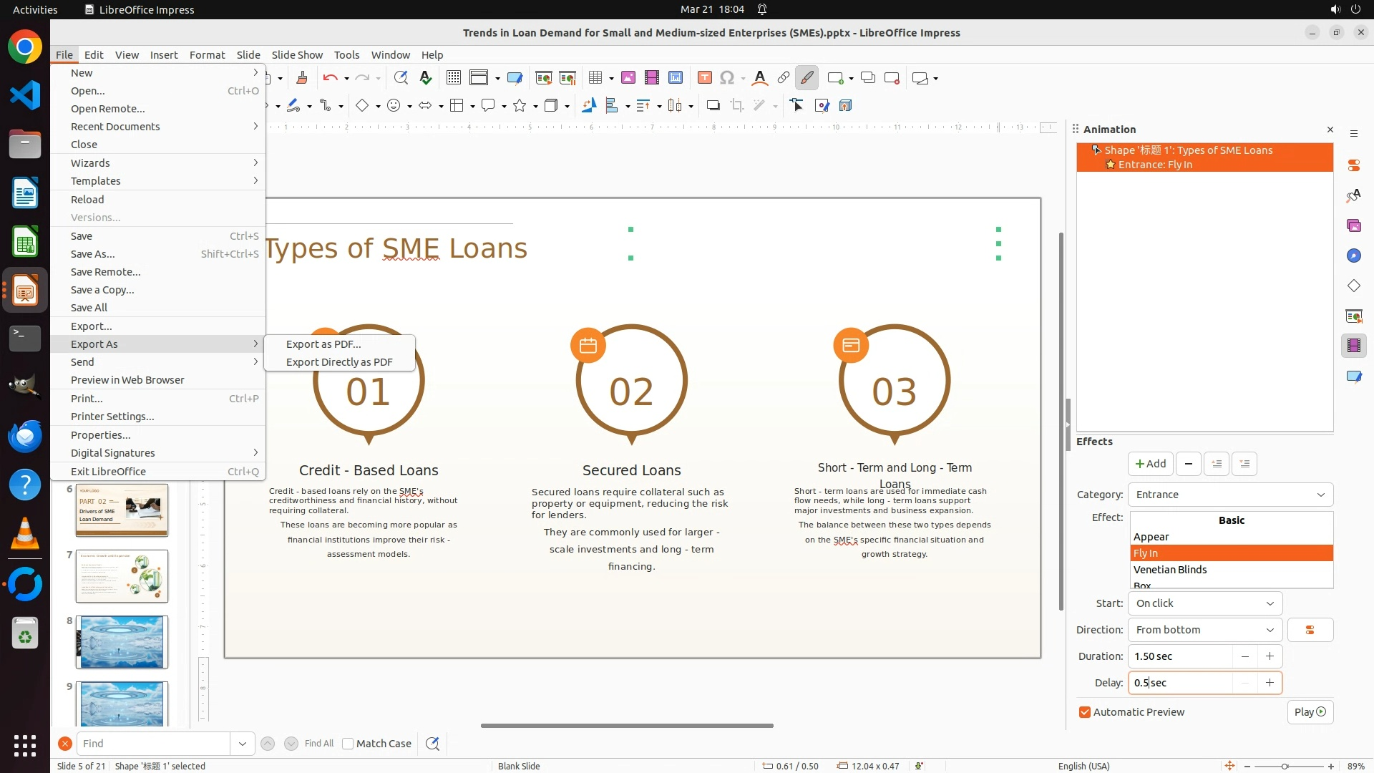Open the Direction From bottom dropdown
Image resolution: width=1374 pixels, height=773 pixels.
click(1205, 630)
